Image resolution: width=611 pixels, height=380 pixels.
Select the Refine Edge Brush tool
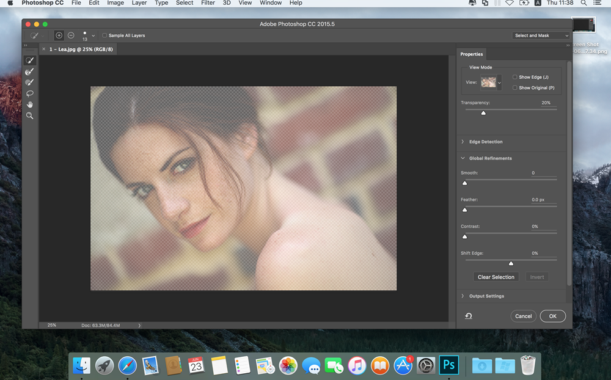(x=29, y=71)
